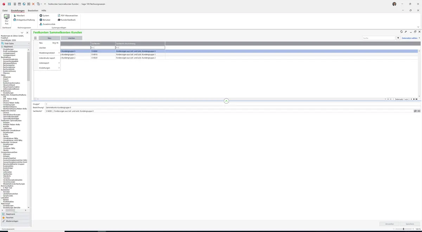Screen dimensions: 422x232
Task: Click the red X quick access icon
Action: click(33, 4)
